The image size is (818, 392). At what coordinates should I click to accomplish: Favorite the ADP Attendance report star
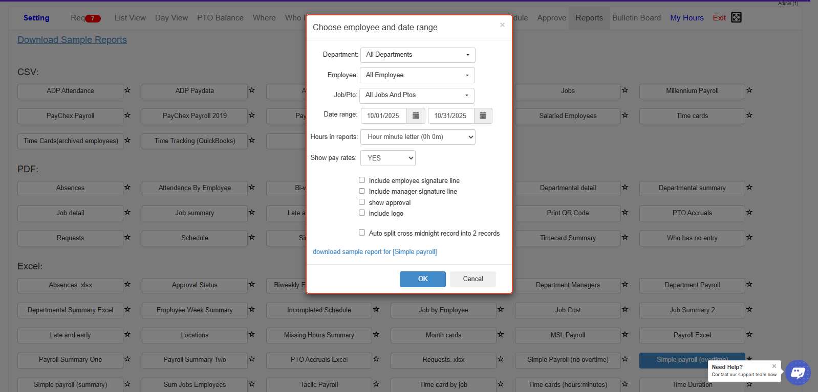pos(127,90)
